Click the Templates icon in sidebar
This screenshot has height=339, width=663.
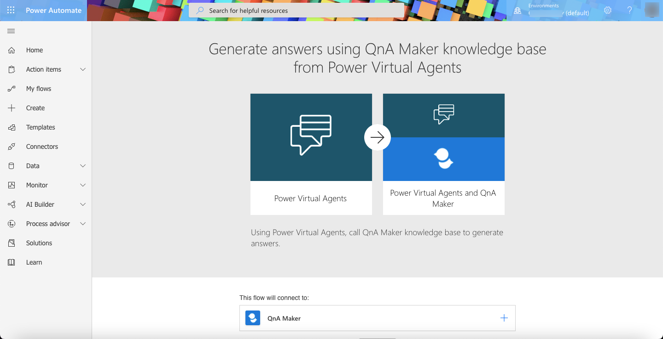(12, 127)
